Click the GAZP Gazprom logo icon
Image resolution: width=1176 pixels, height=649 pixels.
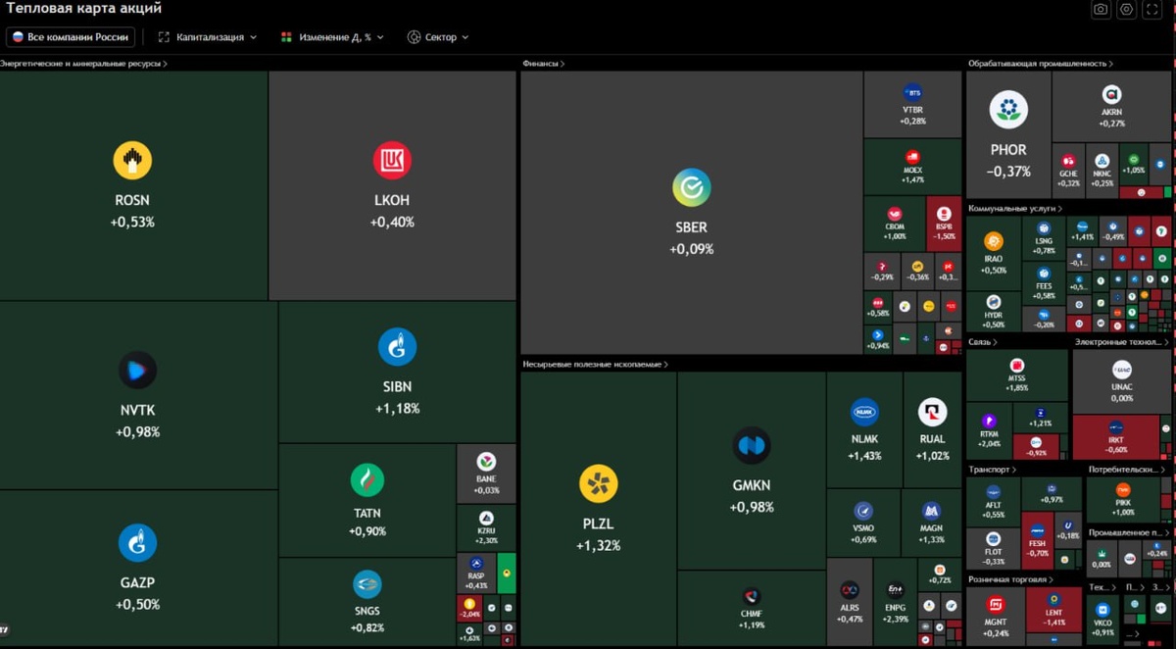coord(137,543)
